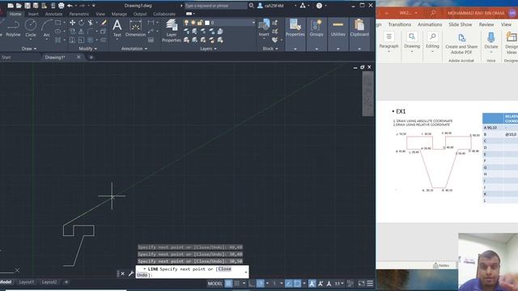The height and width of the screenshot is (291, 518).
Task: Click the Rotate tool in Modify panel
Action: pos(81,23)
